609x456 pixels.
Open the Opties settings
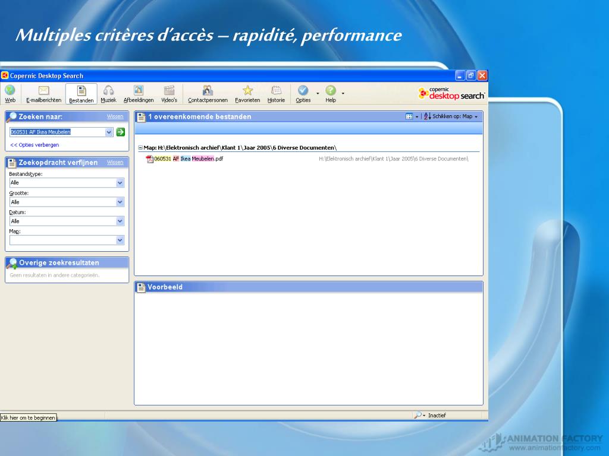[303, 94]
